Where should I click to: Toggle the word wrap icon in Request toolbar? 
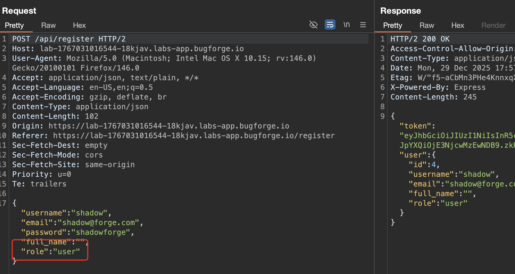(330, 25)
